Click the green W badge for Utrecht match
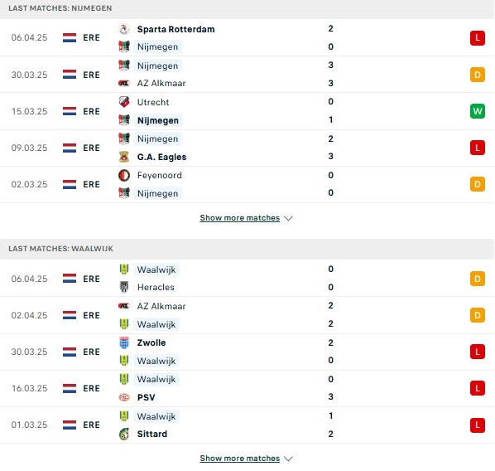 click(x=478, y=111)
